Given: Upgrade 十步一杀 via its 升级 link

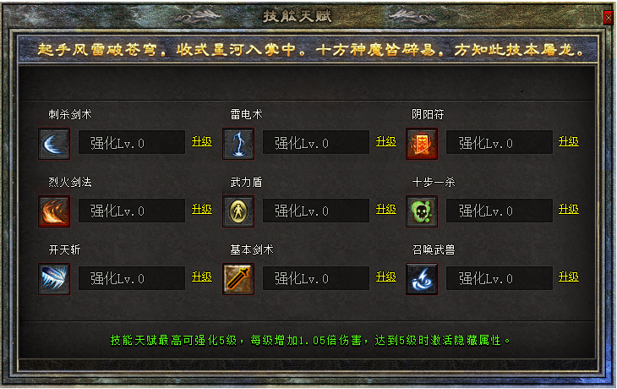Looking at the screenshot, I should (x=569, y=209).
